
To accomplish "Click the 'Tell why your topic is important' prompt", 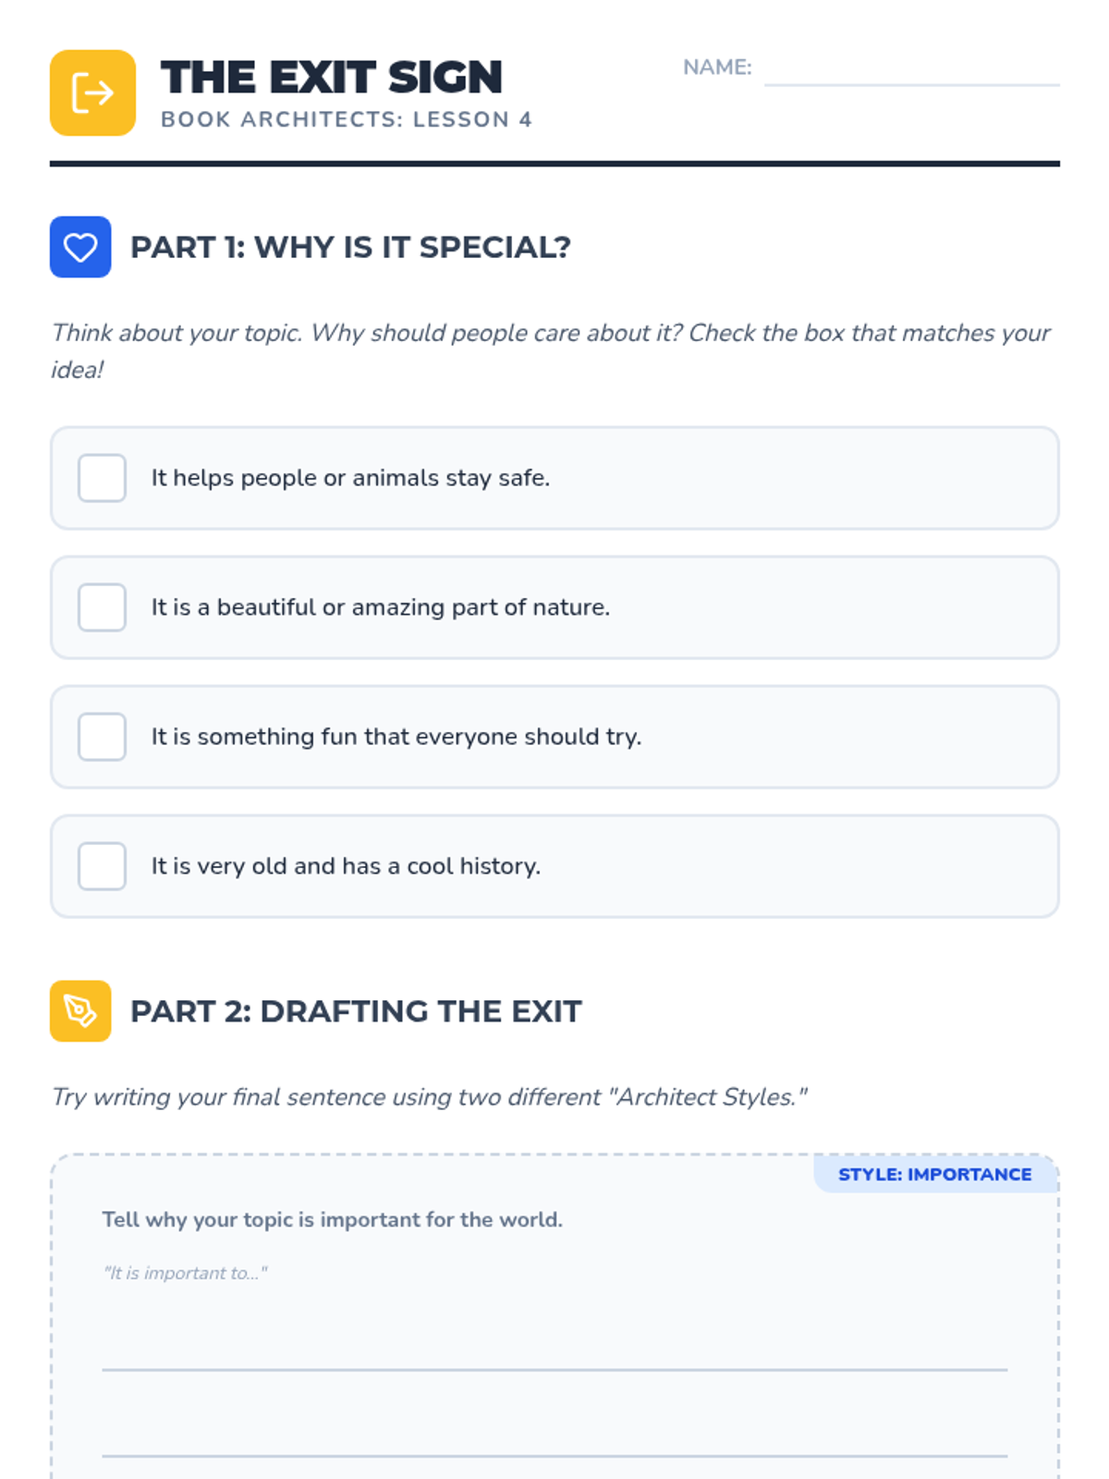I will 333,1219.
